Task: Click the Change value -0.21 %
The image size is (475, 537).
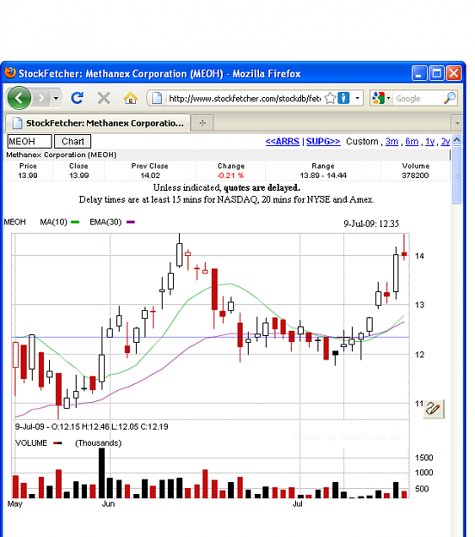Action: coord(230,175)
